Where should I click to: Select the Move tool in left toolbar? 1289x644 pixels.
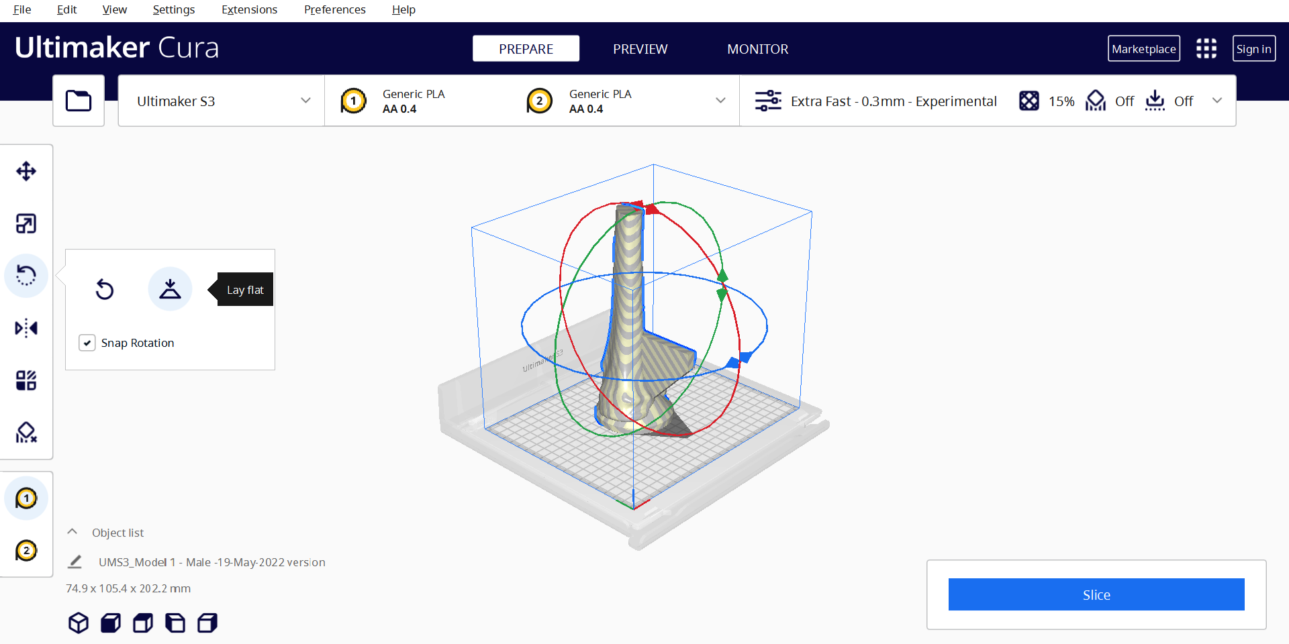click(26, 171)
